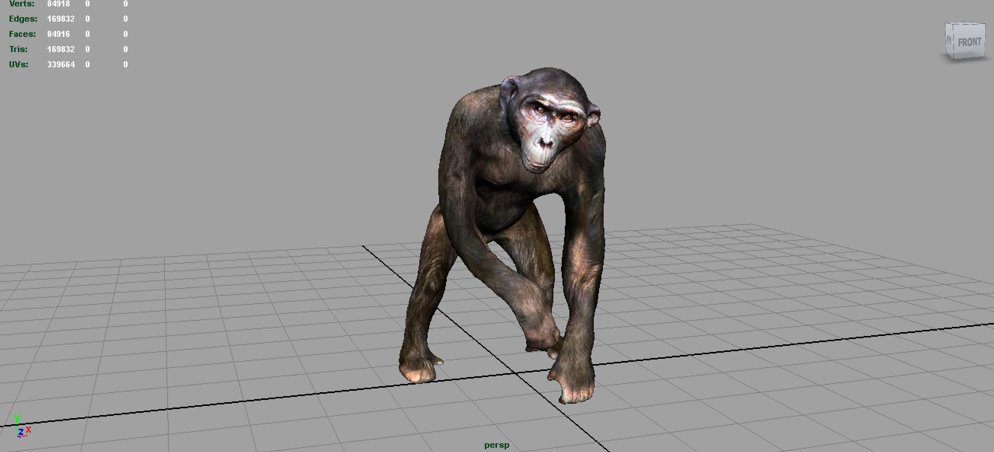The height and width of the screenshot is (452, 994).
Task: Click the 'Tris:' heads-up label
Action: 19,49
